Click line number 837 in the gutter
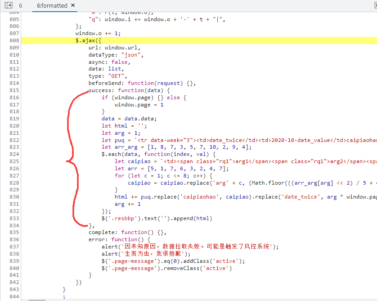Viewport: 377px width, 301px height. coord(14,247)
